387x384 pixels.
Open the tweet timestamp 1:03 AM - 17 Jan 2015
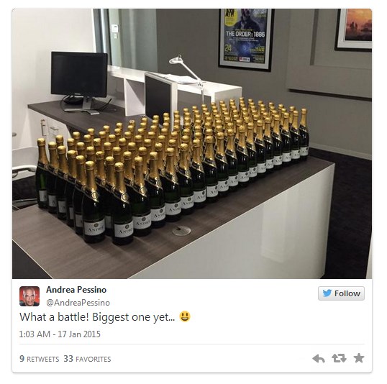pos(60,334)
